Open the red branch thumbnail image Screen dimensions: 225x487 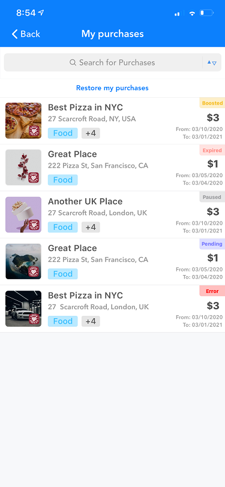(23, 168)
